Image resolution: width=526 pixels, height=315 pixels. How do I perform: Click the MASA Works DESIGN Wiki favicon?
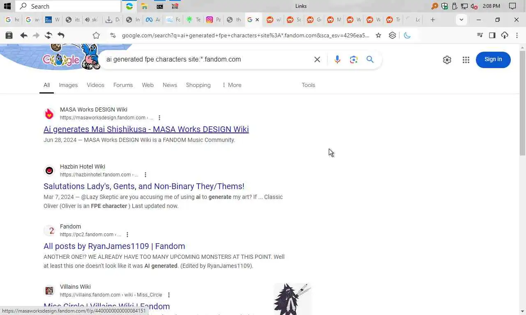coord(49,114)
